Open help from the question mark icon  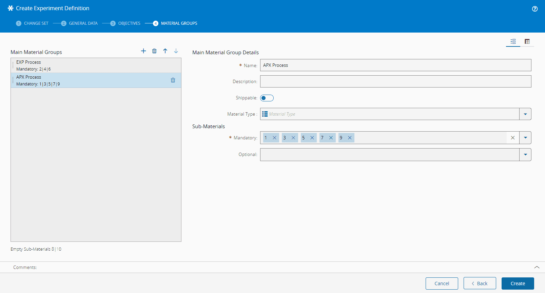pyautogui.click(x=535, y=9)
